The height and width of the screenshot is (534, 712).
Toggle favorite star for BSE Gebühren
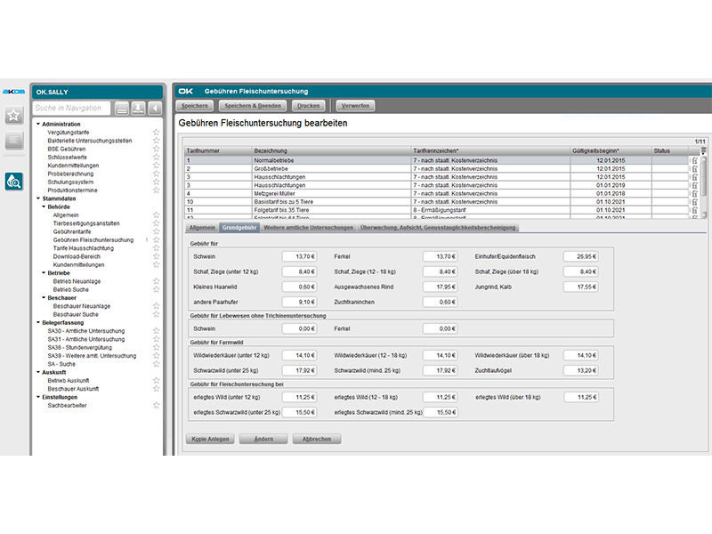(x=157, y=149)
